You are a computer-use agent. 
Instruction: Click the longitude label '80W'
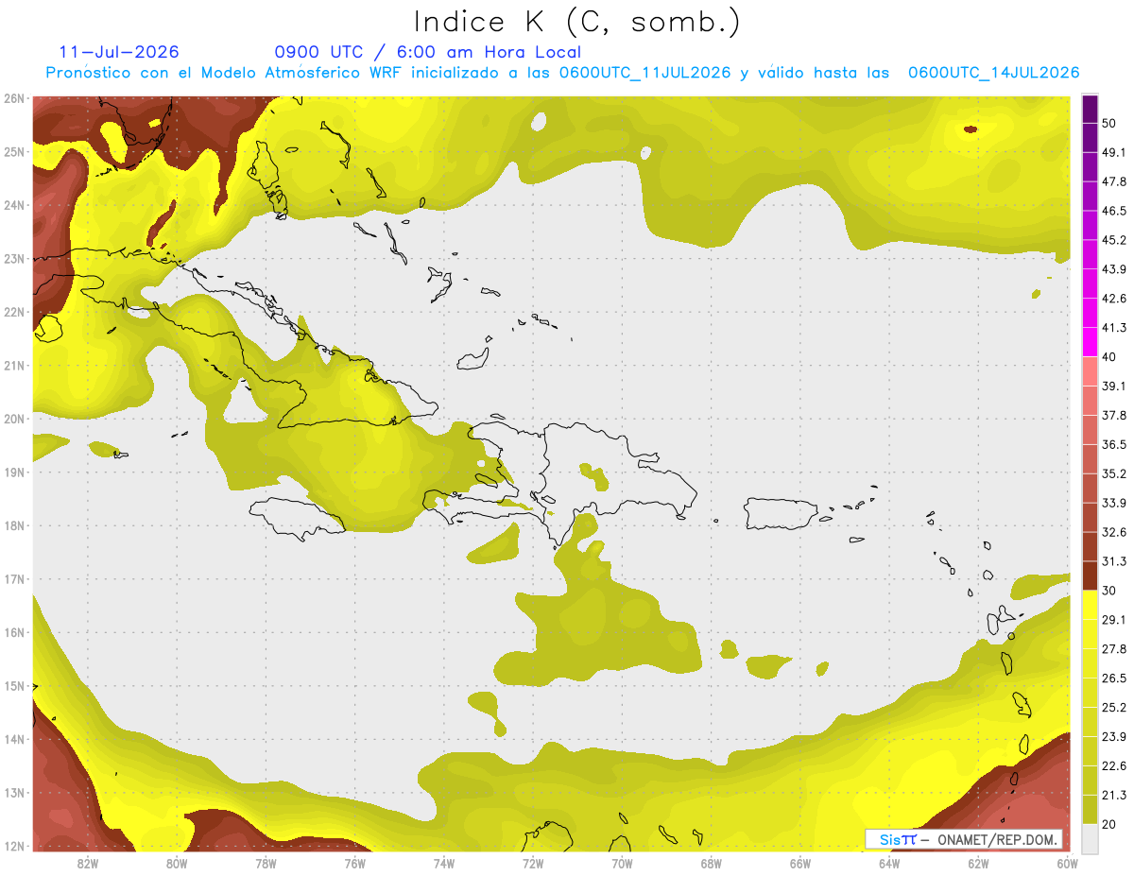(176, 864)
